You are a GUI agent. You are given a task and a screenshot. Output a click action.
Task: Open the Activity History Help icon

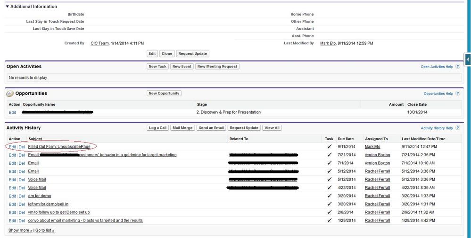457,128
